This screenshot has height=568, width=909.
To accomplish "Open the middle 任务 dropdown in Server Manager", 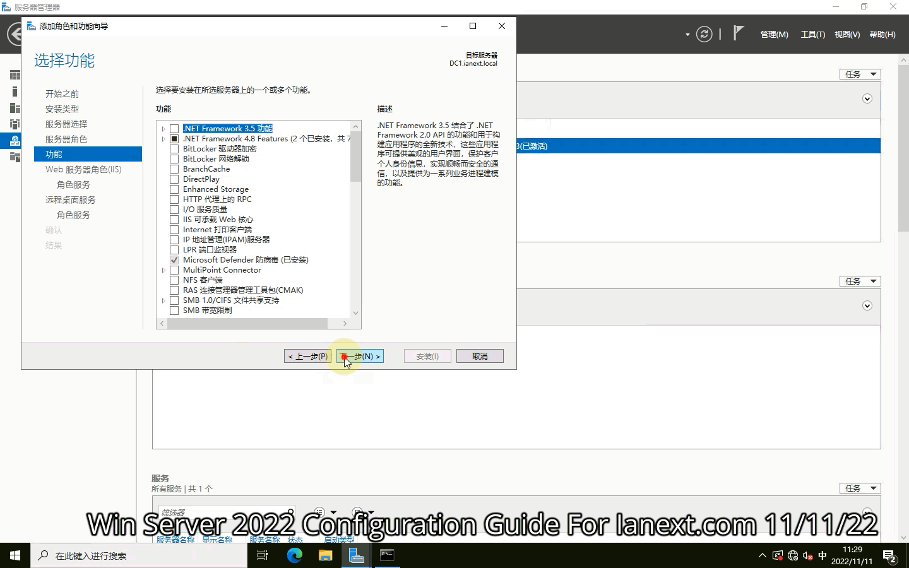I will [x=860, y=281].
